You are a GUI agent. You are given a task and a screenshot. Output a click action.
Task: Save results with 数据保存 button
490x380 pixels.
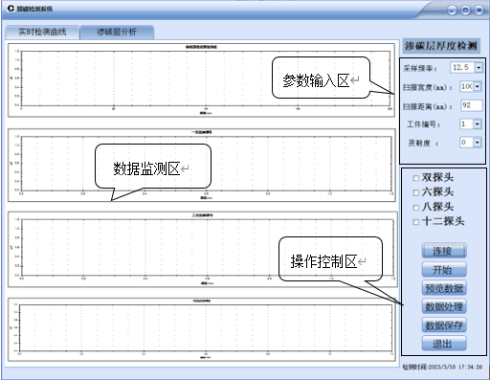click(444, 325)
